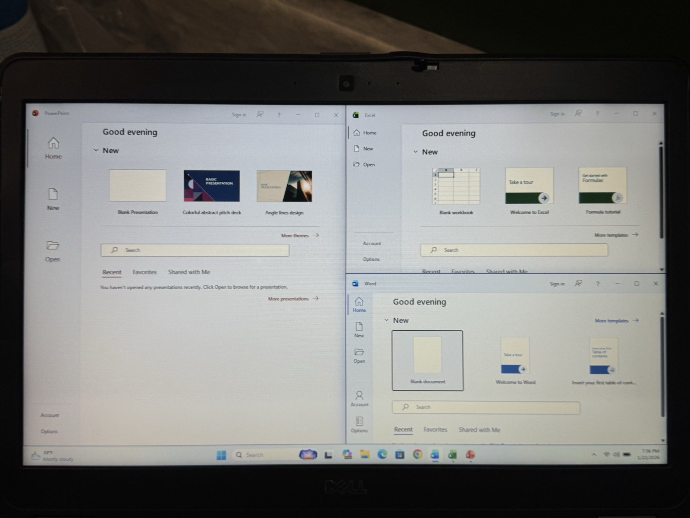This screenshot has width=690, height=518.
Task: Open the Account icon in Word sidebar
Action: pyautogui.click(x=359, y=398)
